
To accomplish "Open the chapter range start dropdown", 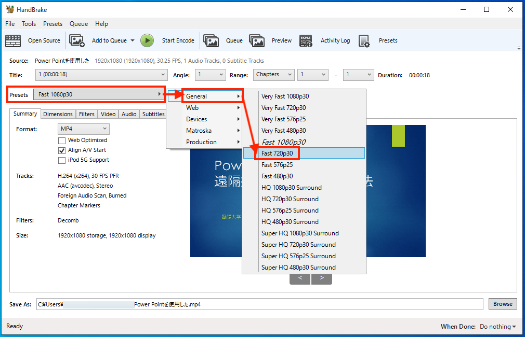I will [313, 75].
